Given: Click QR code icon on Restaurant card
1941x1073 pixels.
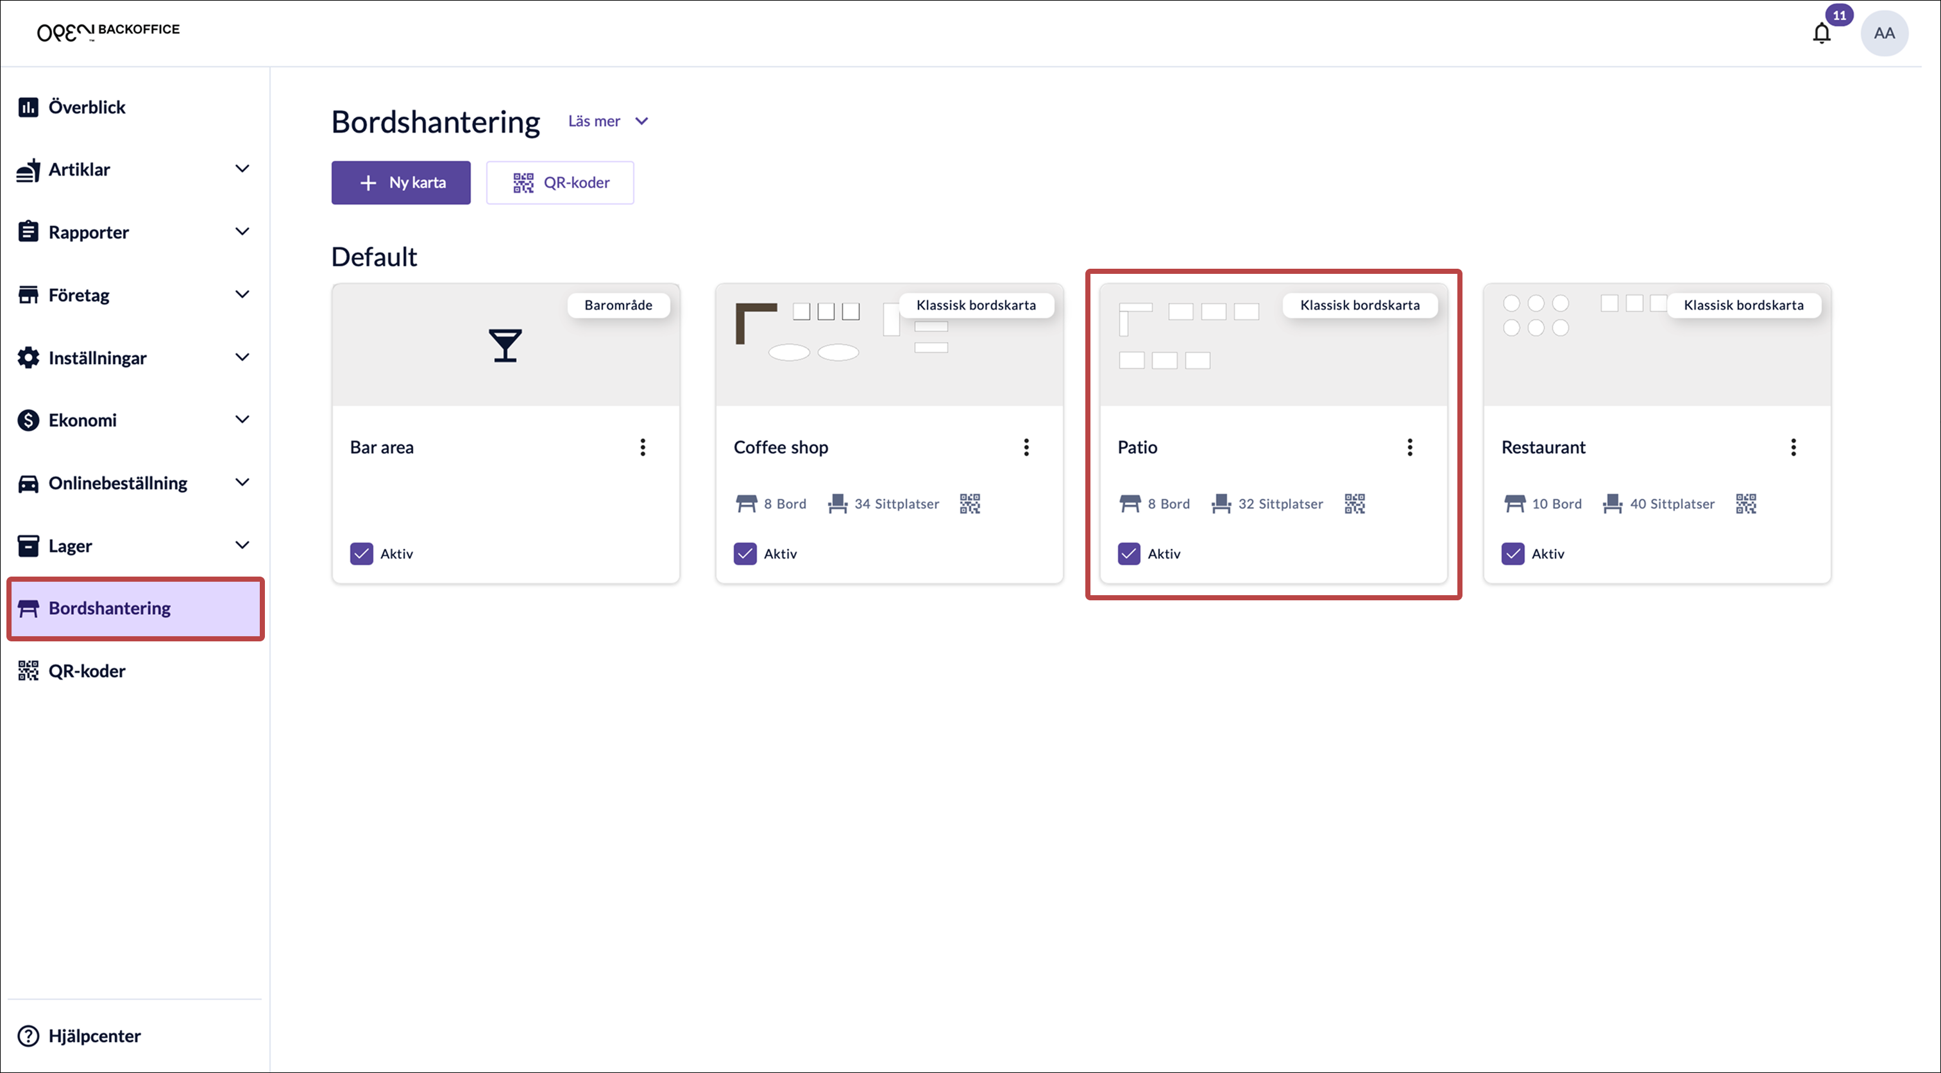Looking at the screenshot, I should 1746,503.
